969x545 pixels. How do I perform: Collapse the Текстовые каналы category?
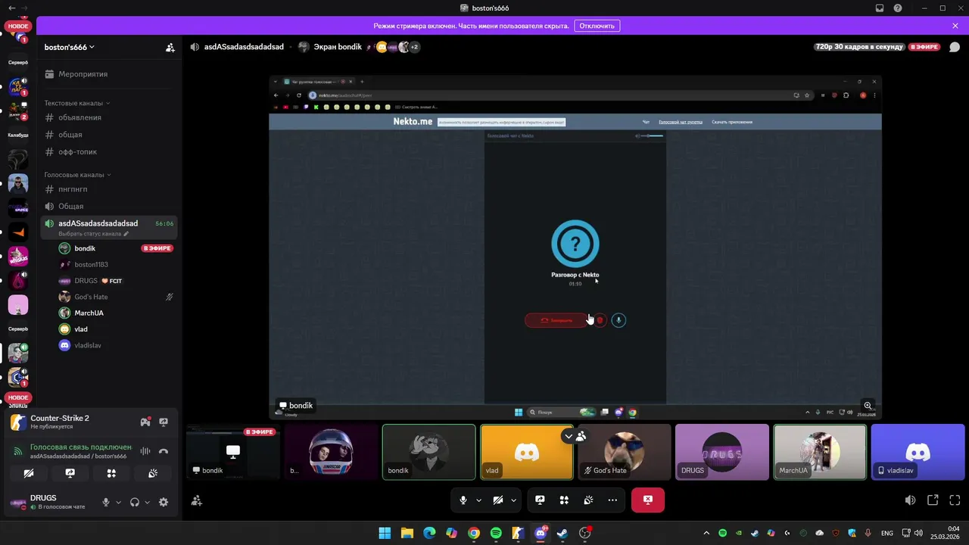(x=77, y=103)
